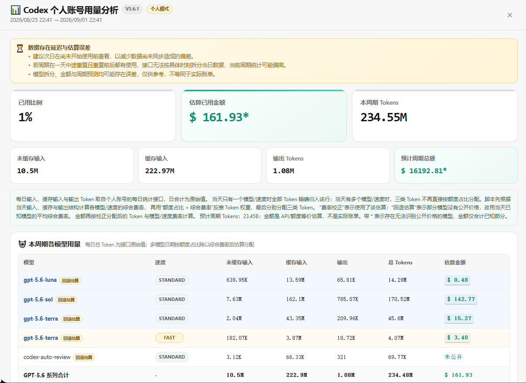Screen dimensions: 526x383
Task: Click the 170.52M total tokens cell
Action: (x=399, y=299)
